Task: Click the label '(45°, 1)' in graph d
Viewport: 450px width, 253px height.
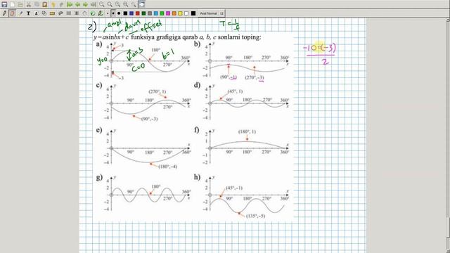Action: pos(235,91)
